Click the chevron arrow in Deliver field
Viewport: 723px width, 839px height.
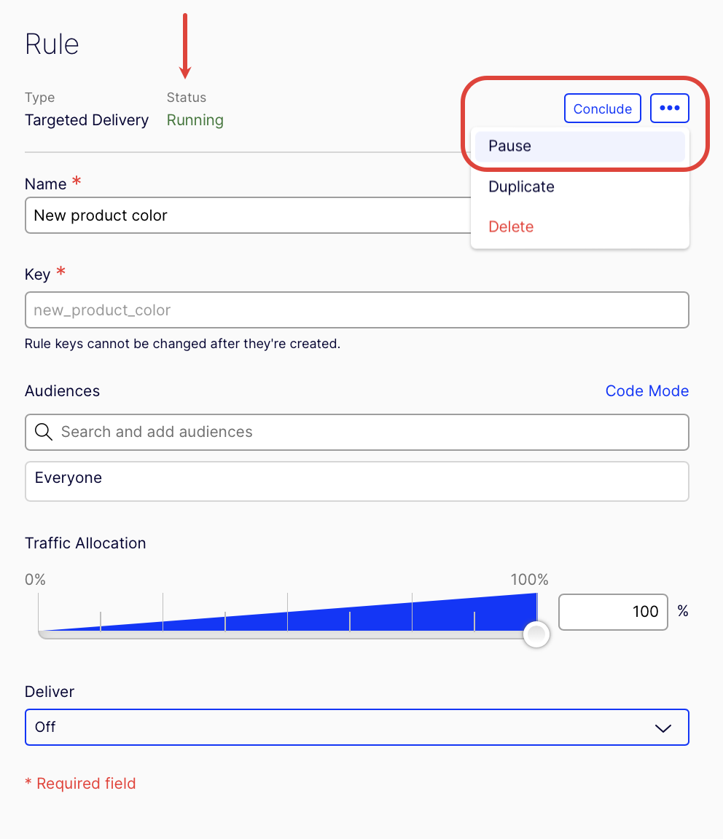[x=663, y=728]
